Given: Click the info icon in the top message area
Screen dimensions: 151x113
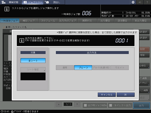Looking at the screenshot, I should click(x=7, y=9).
